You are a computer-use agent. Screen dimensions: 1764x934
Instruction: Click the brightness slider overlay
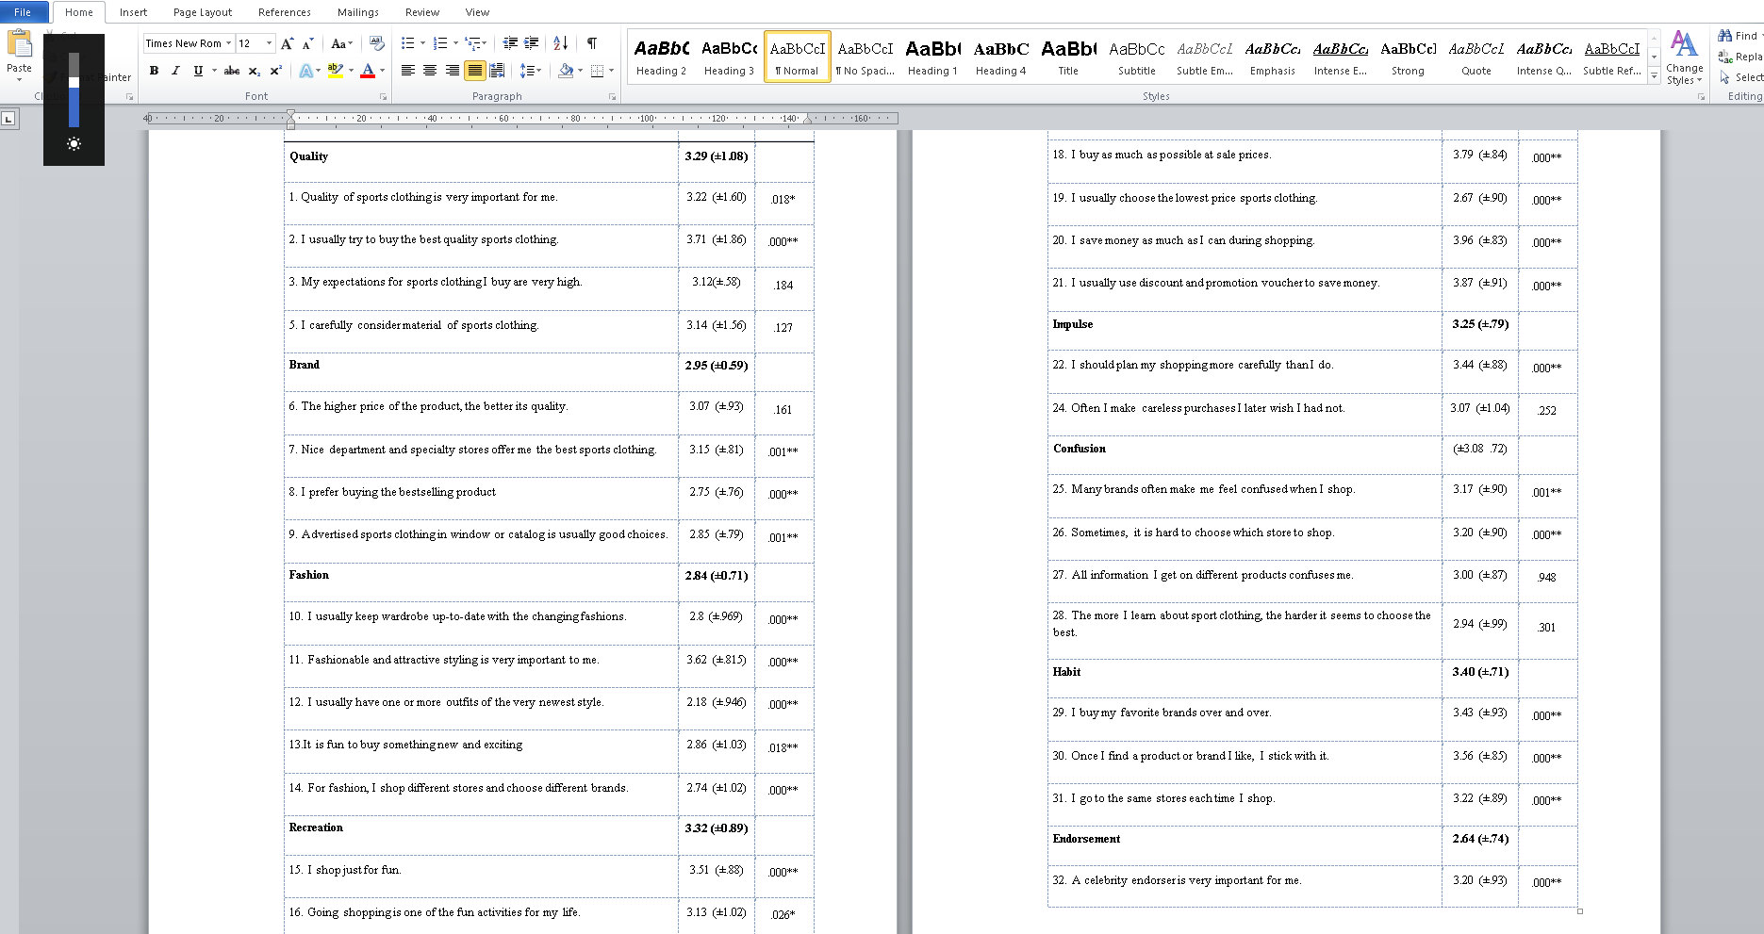74,90
